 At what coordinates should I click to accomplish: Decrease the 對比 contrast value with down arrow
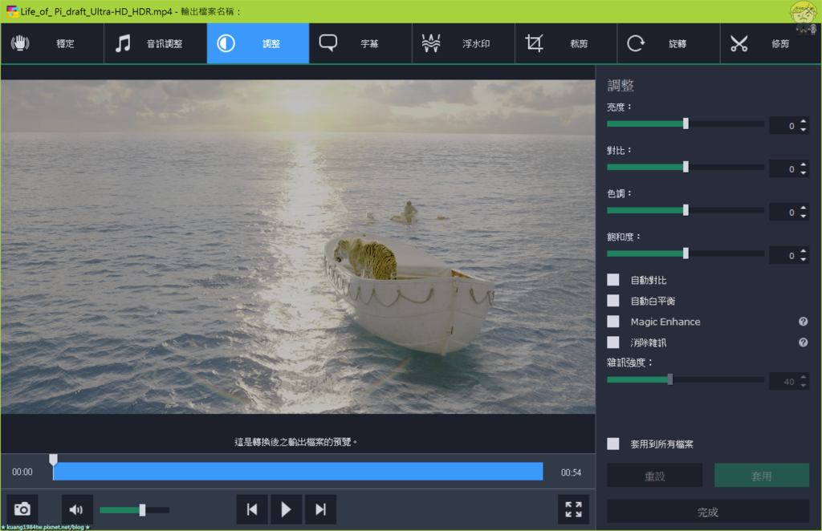[803, 172]
